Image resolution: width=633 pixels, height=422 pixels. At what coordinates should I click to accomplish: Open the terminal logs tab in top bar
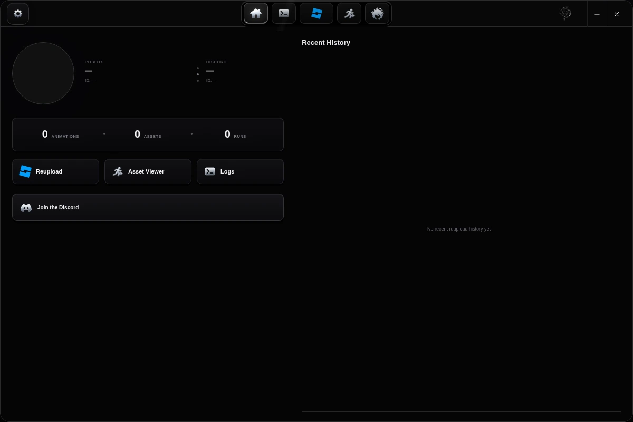tap(284, 13)
